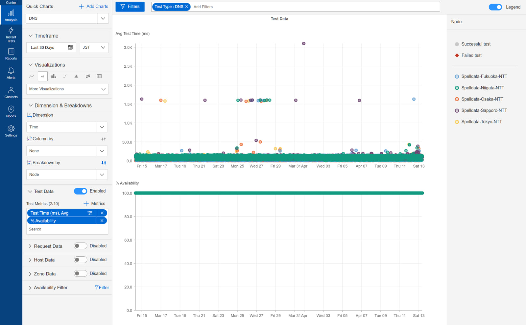Collapse the Dimension & Breakdowns section
Viewport: 526px width, 325px height.
click(x=31, y=105)
